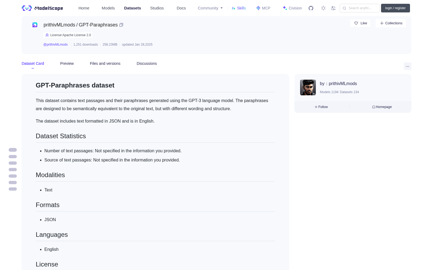Open the Studios section
Viewport: 433px width, 270px height.
[157, 8]
